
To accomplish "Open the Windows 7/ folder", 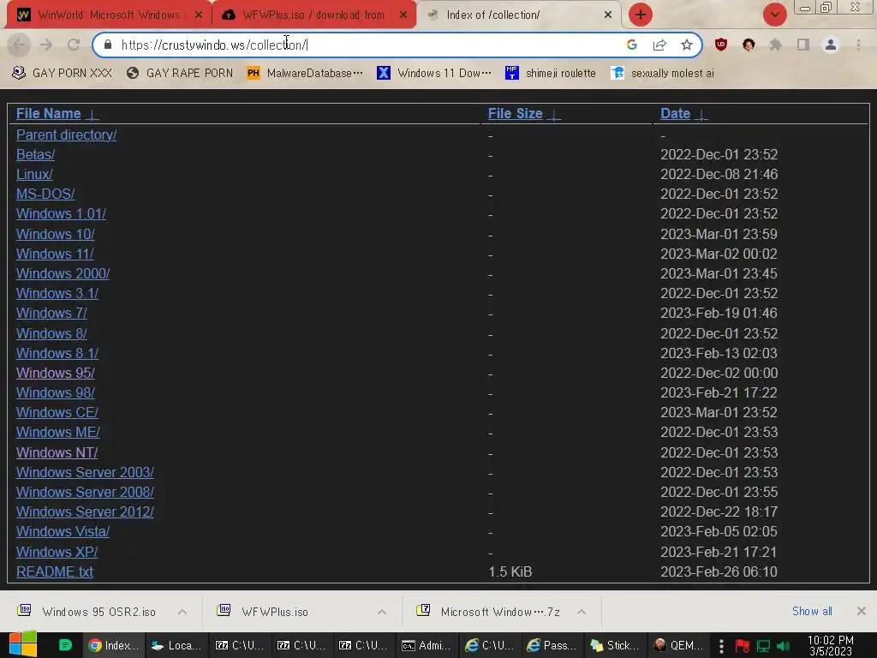I will 51,314.
